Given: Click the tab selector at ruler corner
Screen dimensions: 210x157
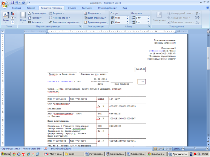Looking at the screenshot, I should (x=3, y=32).
